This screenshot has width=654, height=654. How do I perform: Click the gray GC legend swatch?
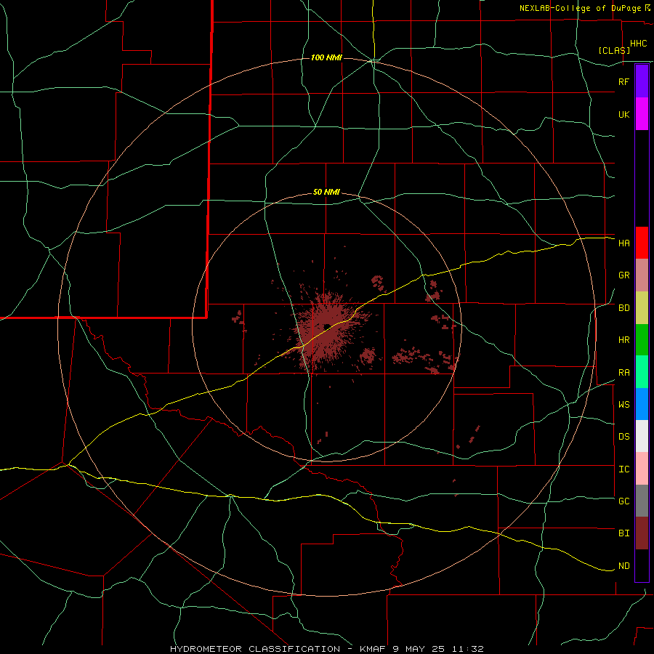(x=642, y=501)
